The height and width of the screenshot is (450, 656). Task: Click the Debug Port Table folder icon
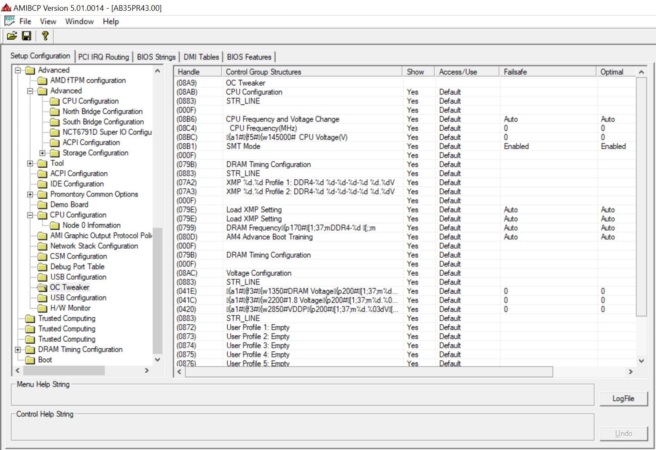coord(42,267)
